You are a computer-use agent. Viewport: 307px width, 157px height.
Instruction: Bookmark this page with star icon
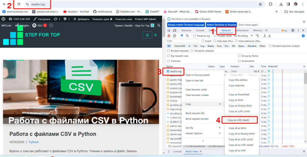click(x=260, y=4)
